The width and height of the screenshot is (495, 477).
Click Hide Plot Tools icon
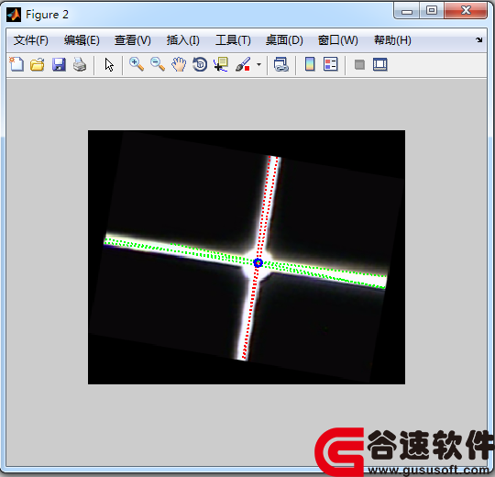coord(359,65)
